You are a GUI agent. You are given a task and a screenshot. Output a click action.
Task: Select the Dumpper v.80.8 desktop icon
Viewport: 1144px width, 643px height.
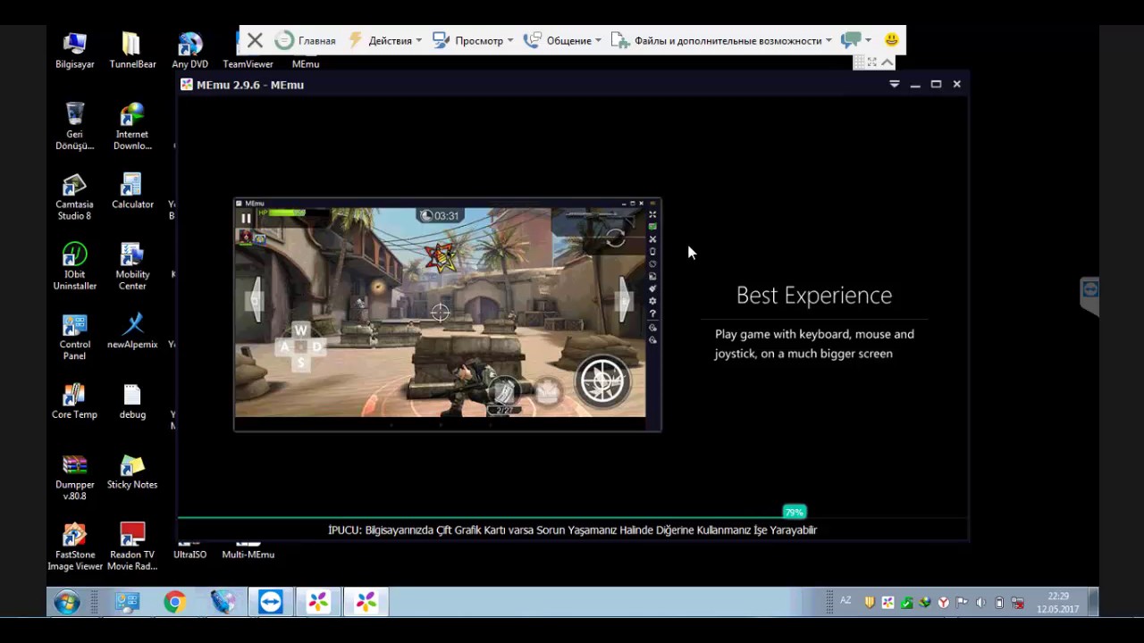click(74, 477)
